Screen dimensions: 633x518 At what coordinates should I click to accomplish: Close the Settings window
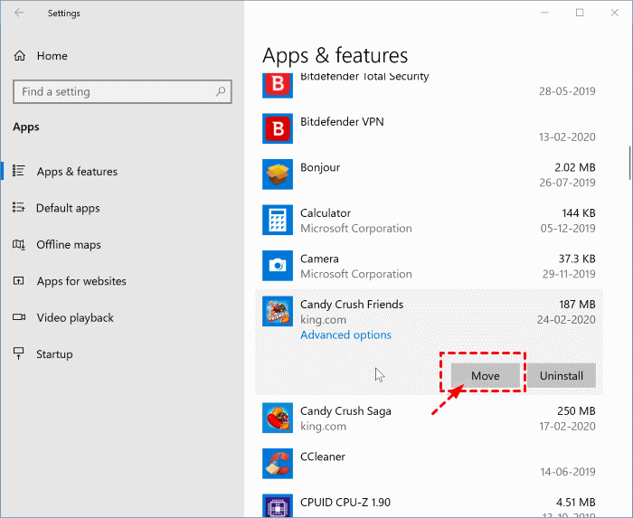(614, 13)
